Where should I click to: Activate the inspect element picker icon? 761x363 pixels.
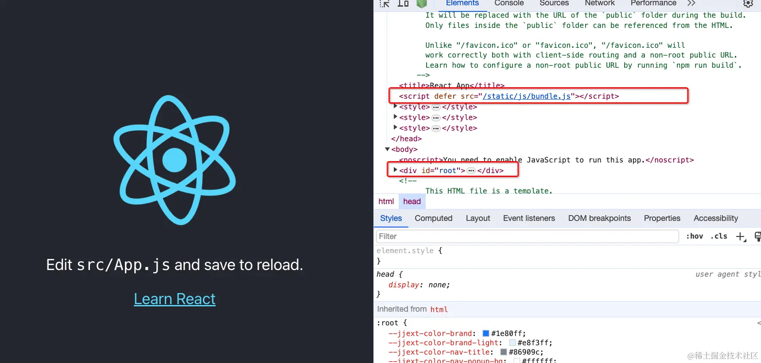click(384, 4)
